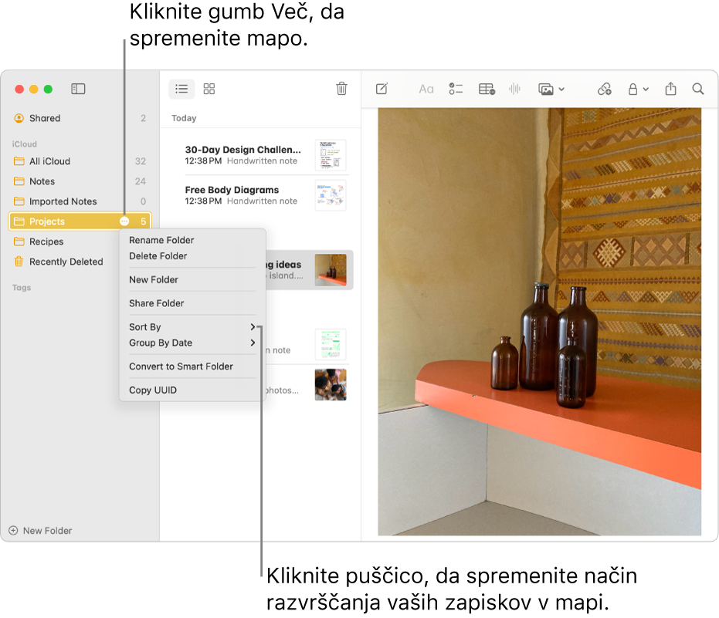Click New Folder button at sidebar bottom
This screenshot has width=719, height=618.
pos(40,531)
